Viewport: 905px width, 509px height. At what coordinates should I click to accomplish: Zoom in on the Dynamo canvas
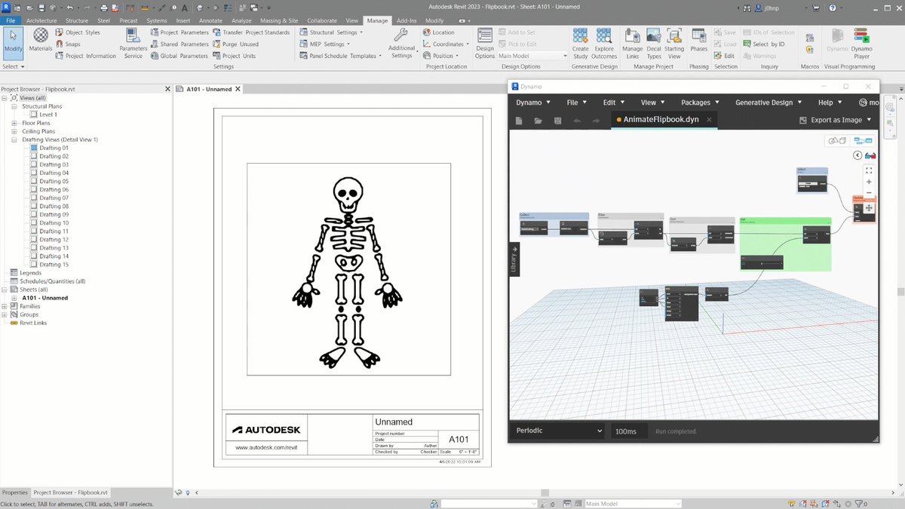869,182
